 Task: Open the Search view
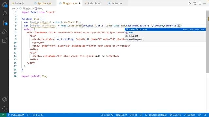click(x=5, y=13)
